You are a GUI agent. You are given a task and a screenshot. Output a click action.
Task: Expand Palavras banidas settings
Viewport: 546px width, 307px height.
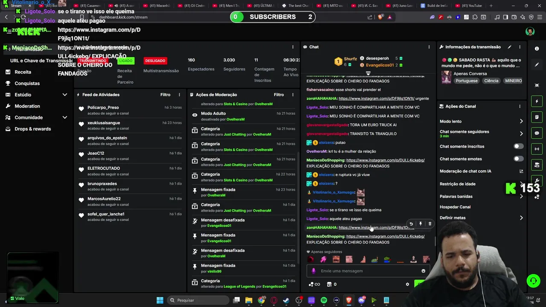[x=521, y=197]
